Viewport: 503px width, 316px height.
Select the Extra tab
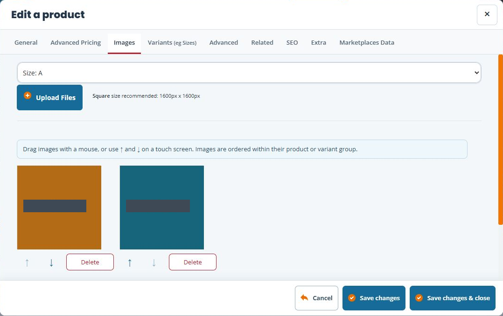coord(319,42)
